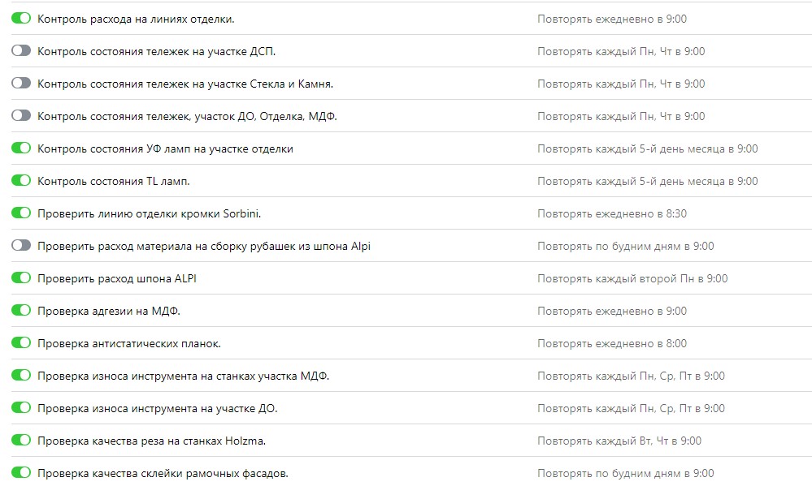Open task Проверка качества склейки рамочных фасадов

click(x=163, y=473)
